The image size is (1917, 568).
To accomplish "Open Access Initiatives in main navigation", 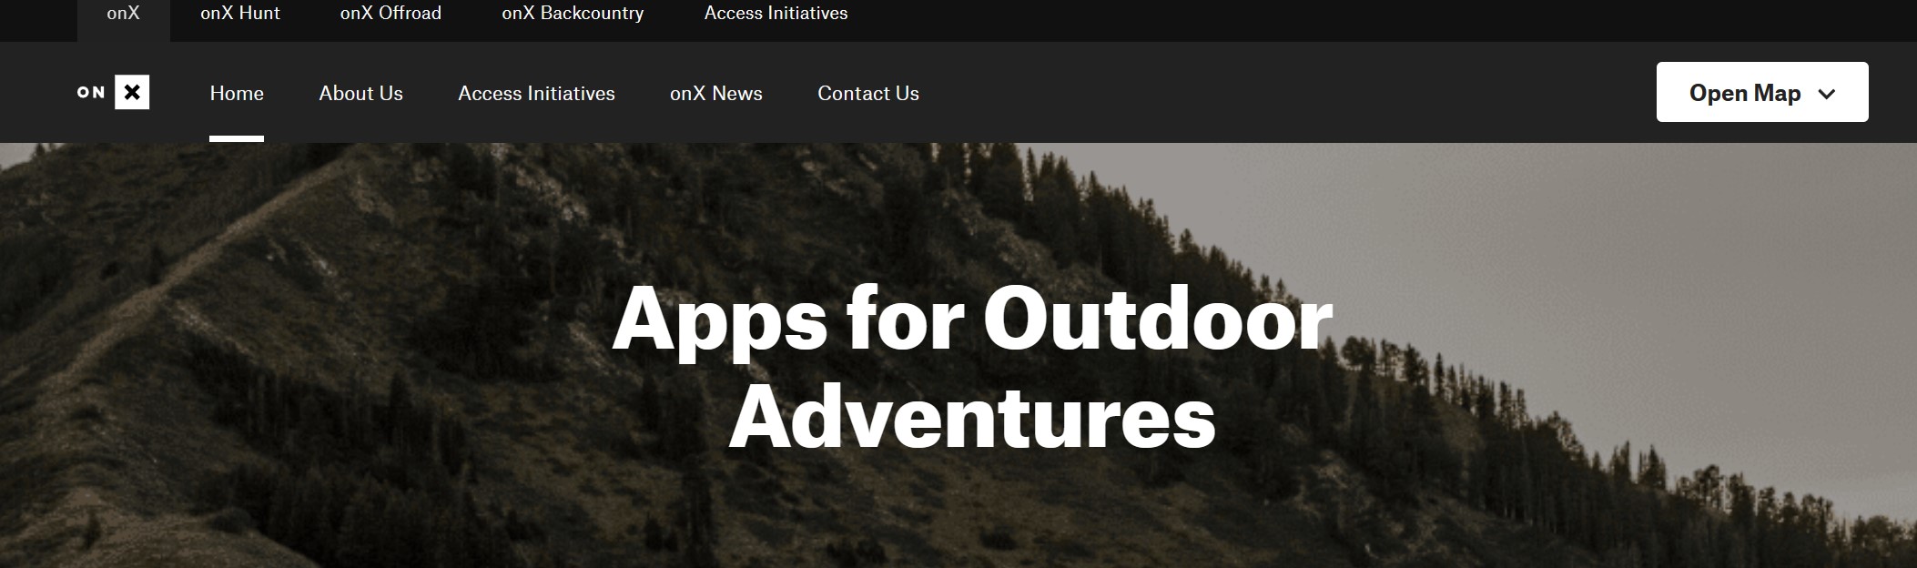I will point(536,93).
